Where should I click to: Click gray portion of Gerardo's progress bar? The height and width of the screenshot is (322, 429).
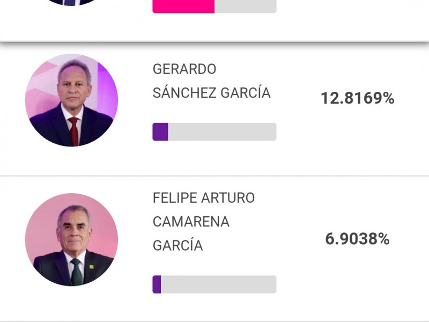(x=222, y=131)
